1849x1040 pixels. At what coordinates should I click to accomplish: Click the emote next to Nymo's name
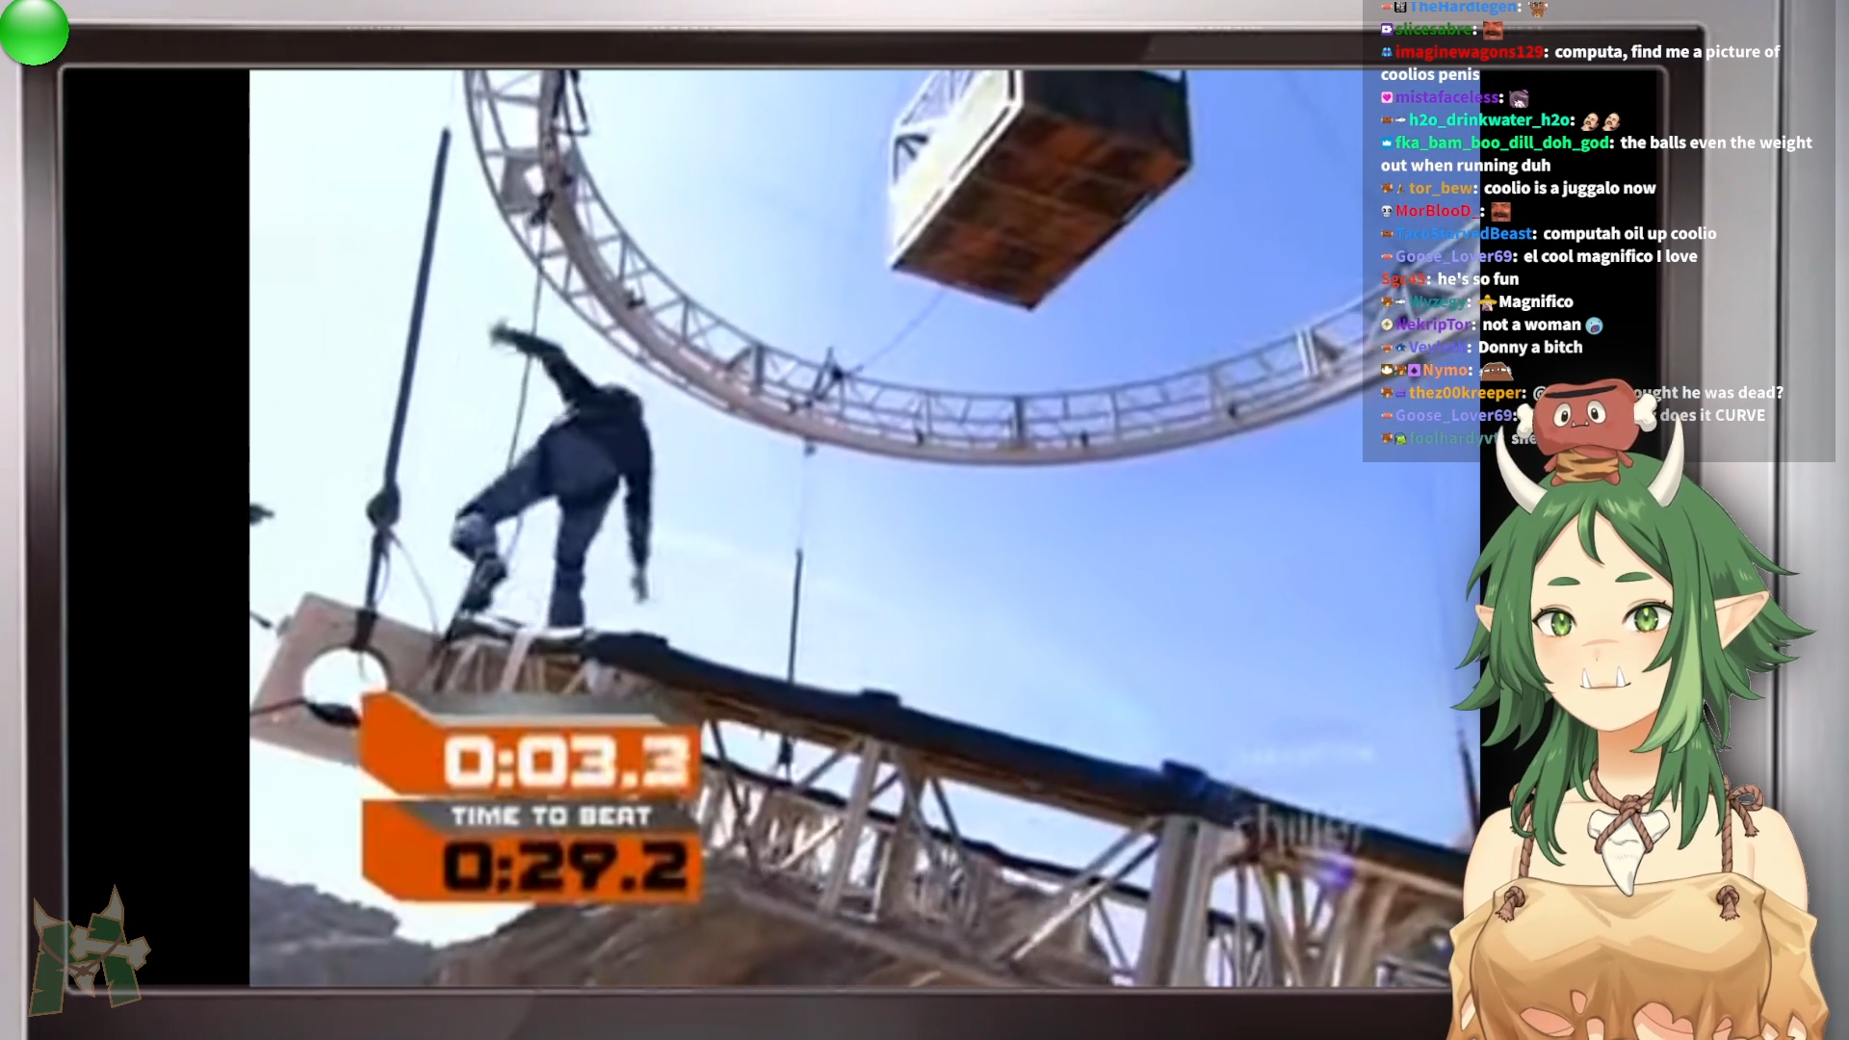[1496, 371]
